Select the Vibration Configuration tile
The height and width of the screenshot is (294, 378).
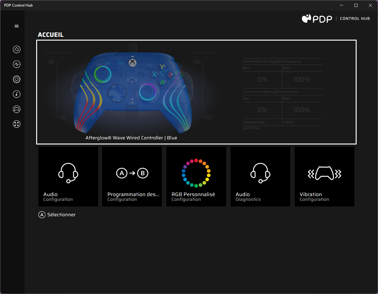pos(324,176)
